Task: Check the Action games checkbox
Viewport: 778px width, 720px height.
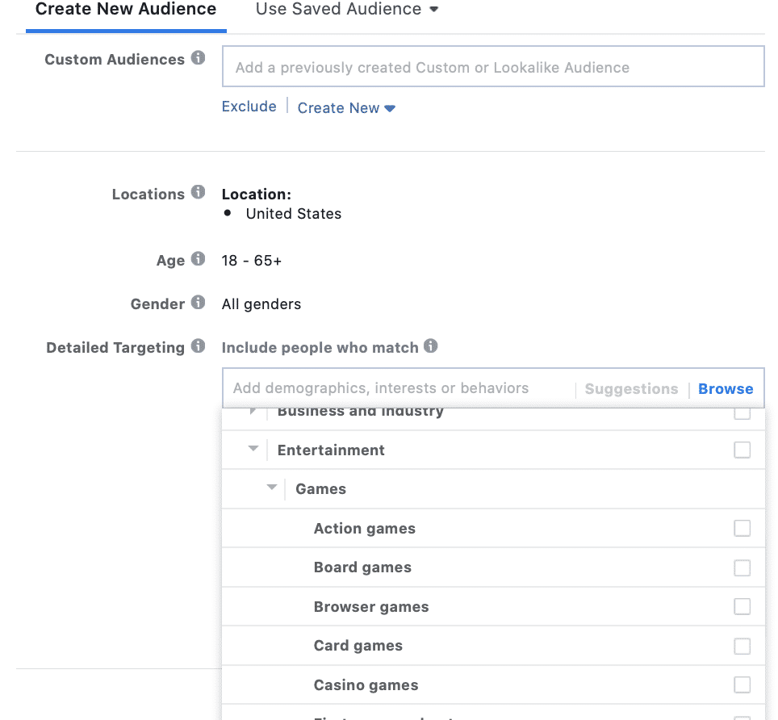Action: [742, 529]
